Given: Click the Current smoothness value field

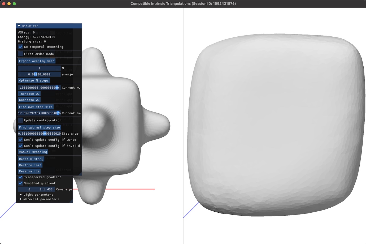Looking at the screenshot, I should (x=39, y=113).
